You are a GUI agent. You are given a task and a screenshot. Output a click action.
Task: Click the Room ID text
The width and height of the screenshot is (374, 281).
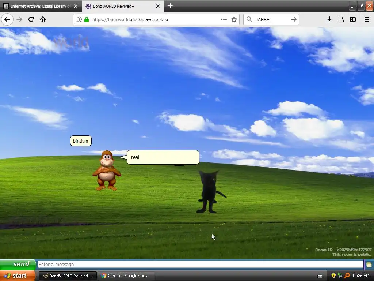click(343, 250)
